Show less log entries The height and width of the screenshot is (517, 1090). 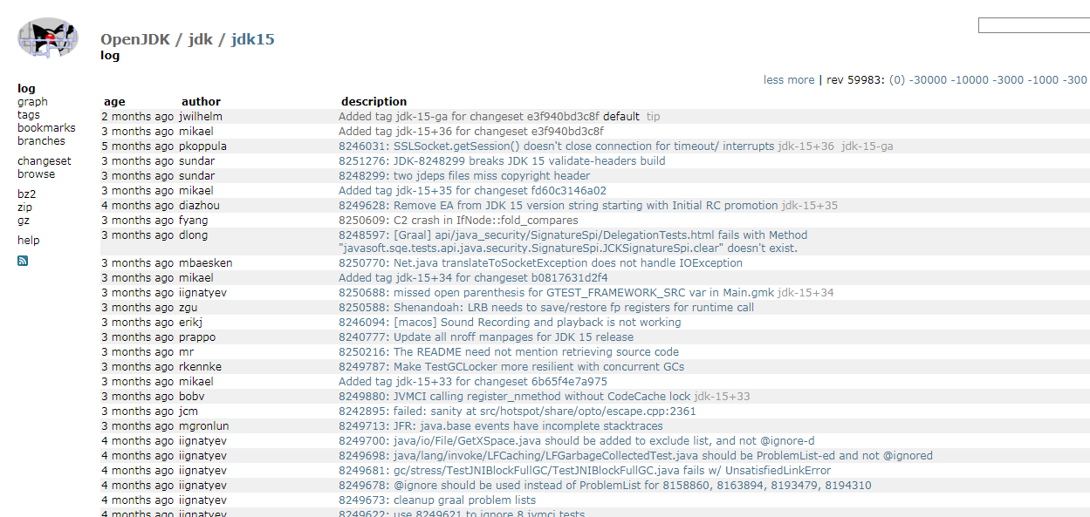[x=776, y=79]
